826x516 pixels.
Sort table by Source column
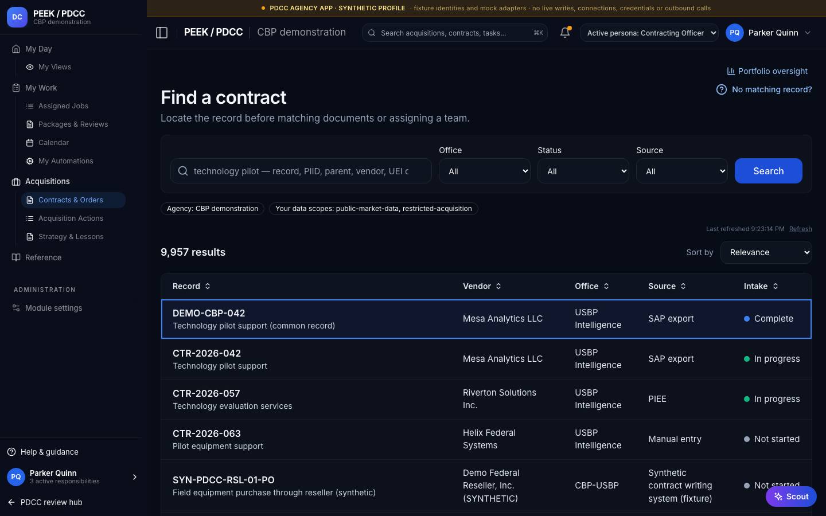pos(667,286)
